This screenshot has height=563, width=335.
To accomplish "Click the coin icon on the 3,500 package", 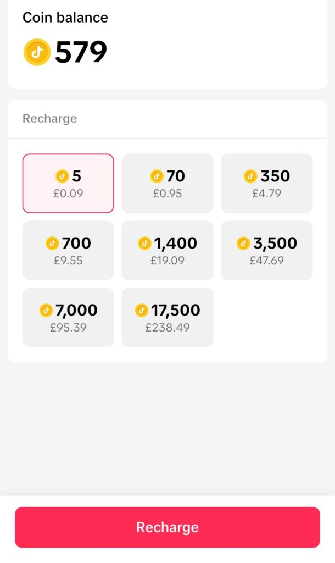I will point(243,243).
